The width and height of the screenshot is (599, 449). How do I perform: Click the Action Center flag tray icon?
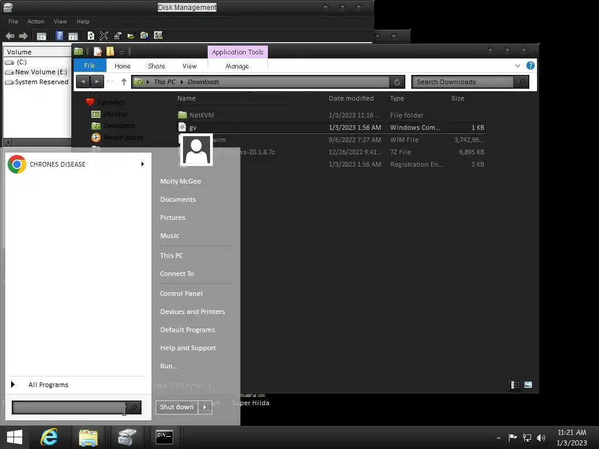coord(512,437)
